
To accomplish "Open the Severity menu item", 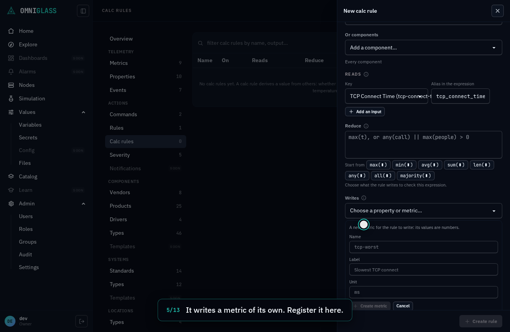I will [x=146, y=155].
